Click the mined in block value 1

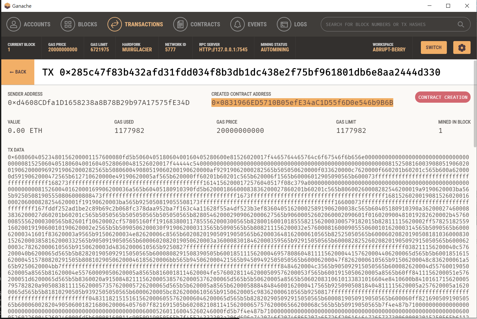pyautogui.click(x=440, y=131)
